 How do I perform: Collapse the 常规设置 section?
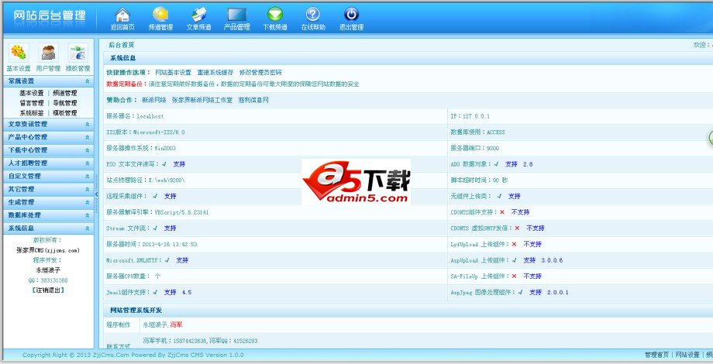[48, 81]
